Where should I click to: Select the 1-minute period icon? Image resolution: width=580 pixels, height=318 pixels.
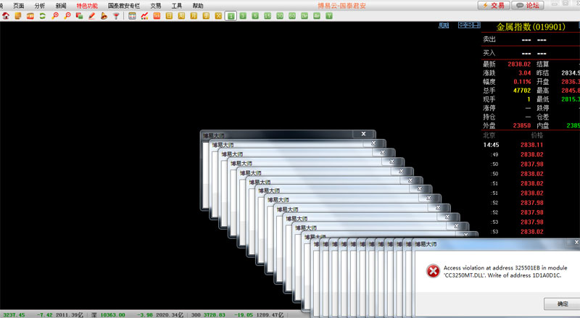[x=231, y=16]
